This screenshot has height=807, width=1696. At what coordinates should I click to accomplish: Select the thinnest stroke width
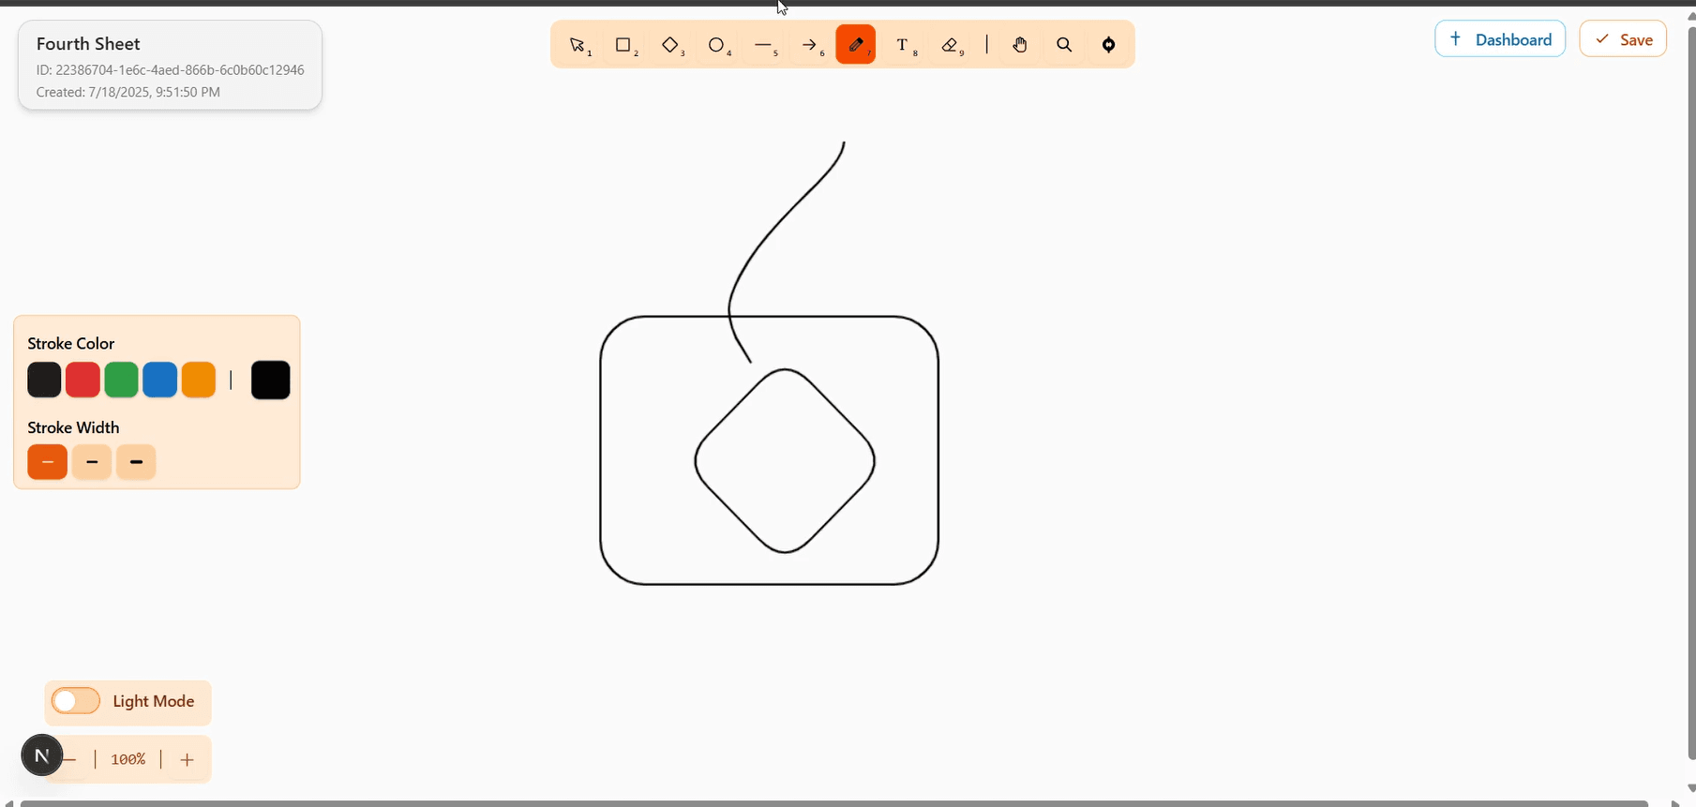point(48,462)
